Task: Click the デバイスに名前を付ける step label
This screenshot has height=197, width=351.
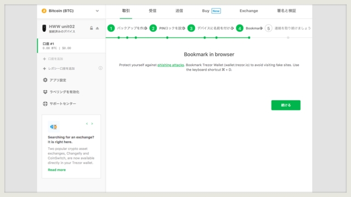Action: [214, 28]
